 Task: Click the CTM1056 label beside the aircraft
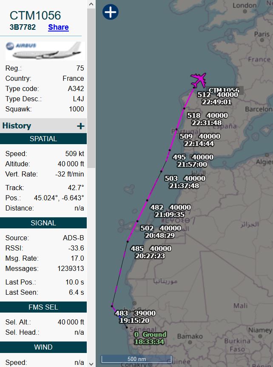click(x=224, y=90)
